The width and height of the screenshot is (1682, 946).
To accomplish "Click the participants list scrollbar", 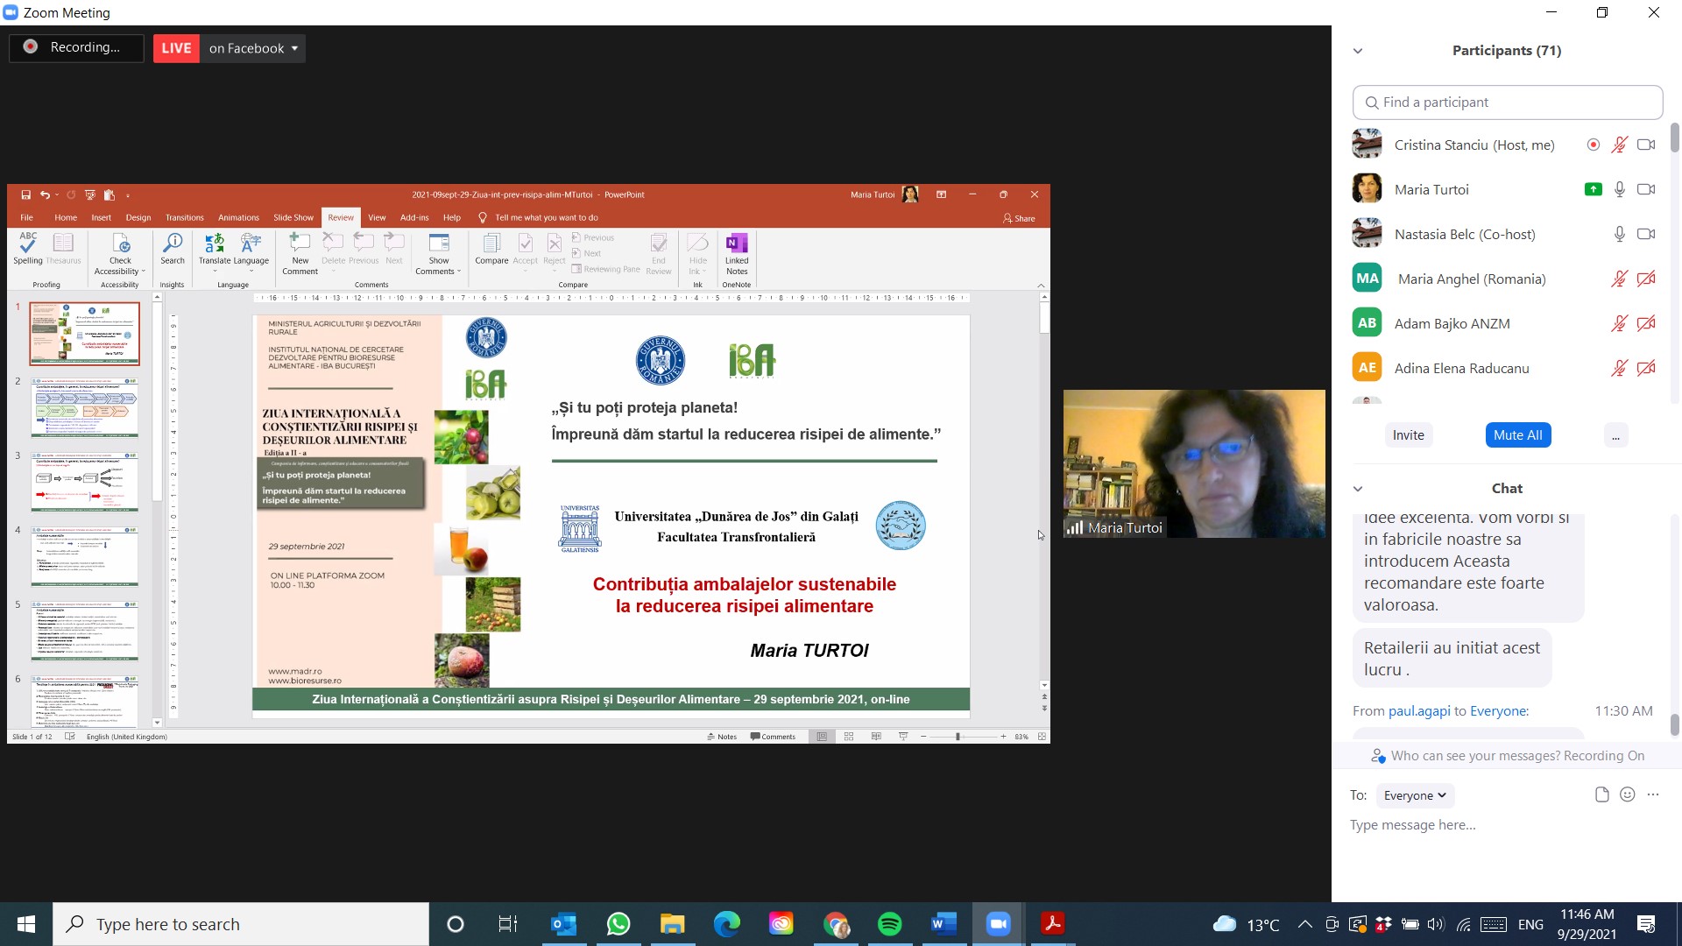I will click(x=1674, y=138).
